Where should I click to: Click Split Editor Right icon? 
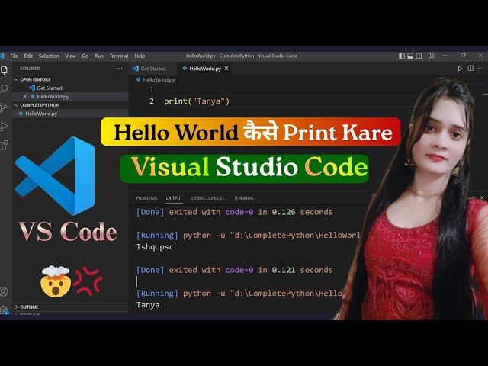470,68
